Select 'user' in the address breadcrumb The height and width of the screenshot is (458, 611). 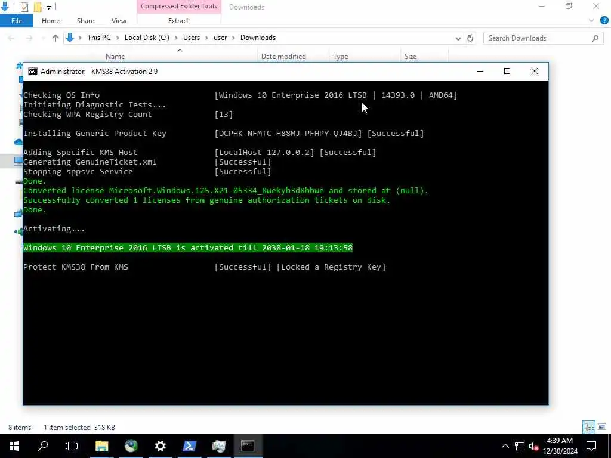coord(220,38)
